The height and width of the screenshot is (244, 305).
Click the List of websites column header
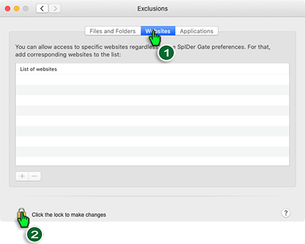[x=152, y=69]
